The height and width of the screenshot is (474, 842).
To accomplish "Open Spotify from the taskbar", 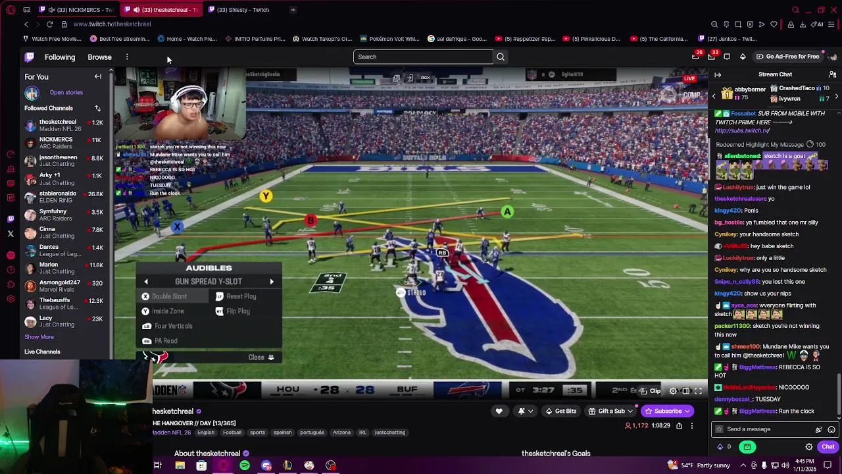I will (245, 465).
